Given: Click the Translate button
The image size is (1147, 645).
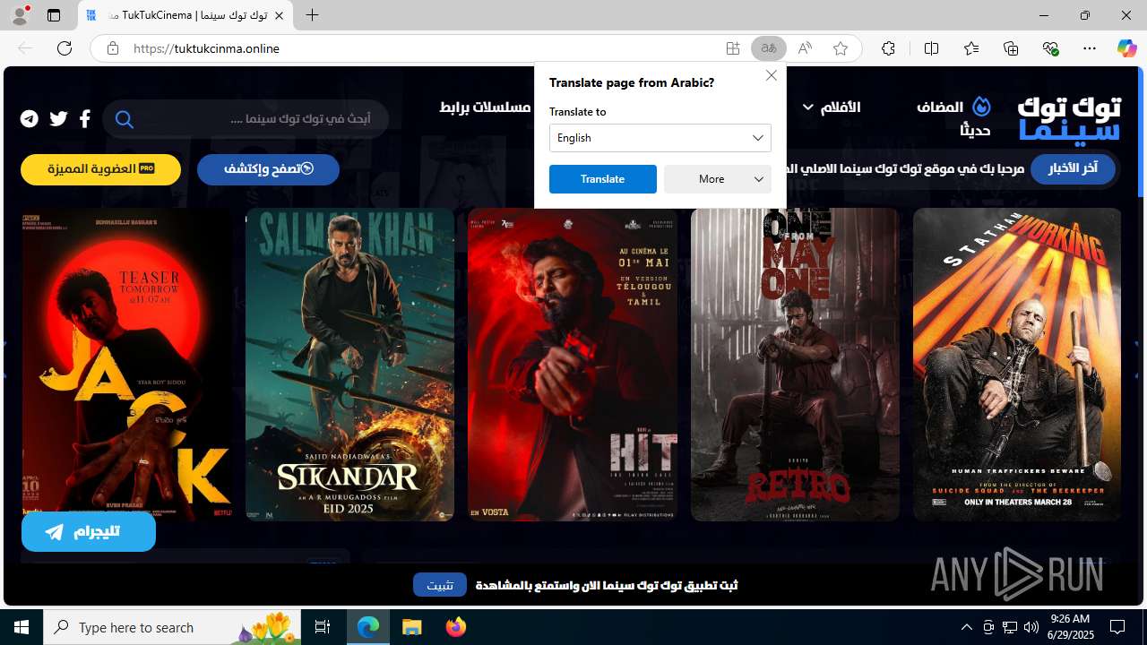Looking at the screenshot, I should coord(603,179).
